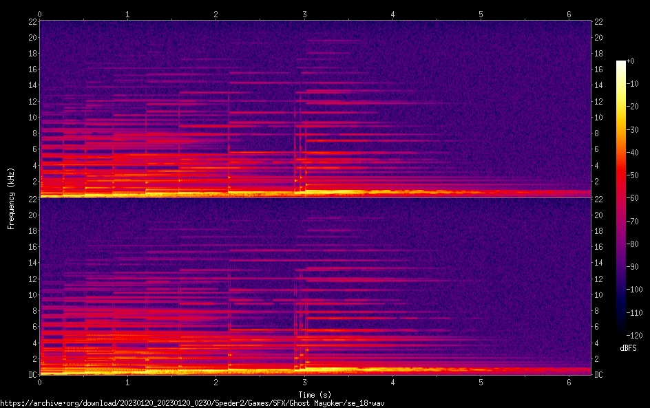Click the 3 second mark on bottom time axis
This screenshot has width=650, height=408.
point(304,383)
